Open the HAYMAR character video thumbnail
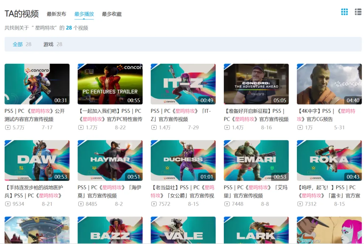This screenshot has width=364, height=244. (x=110, y=160)
